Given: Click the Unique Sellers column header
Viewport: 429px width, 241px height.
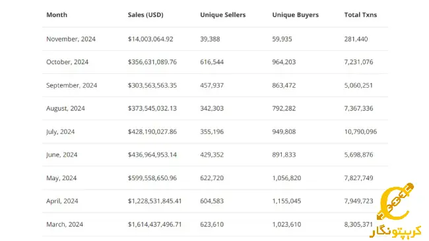Looking at the screenshot, I should click(222, 15).
